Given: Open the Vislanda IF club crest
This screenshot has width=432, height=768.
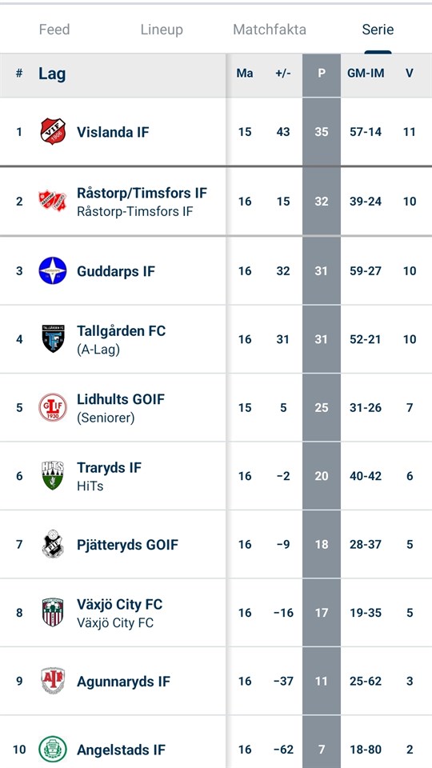Looking at the screenshot, I should click(53, 131).
